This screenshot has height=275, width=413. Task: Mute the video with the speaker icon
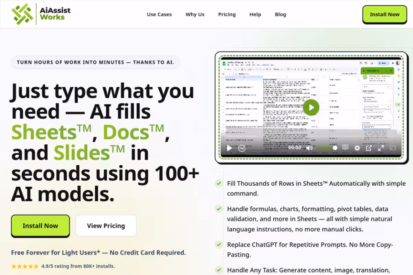click(309, 148)
